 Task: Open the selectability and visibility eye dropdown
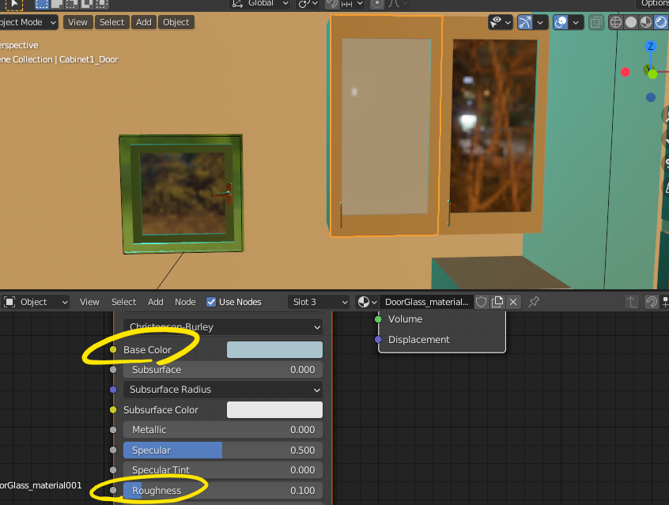[501, 22]
